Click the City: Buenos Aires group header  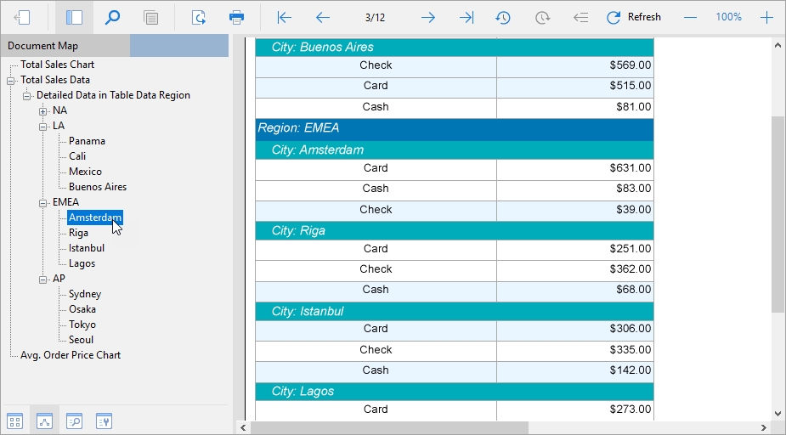pos(455,47)
